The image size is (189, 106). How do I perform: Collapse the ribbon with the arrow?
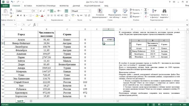[x=187, y=20]
